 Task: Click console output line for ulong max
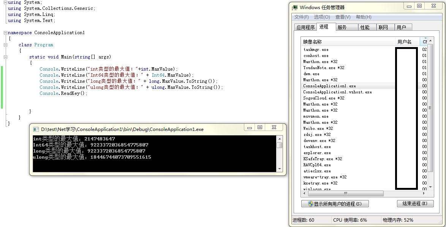click(x=92, y=157)
